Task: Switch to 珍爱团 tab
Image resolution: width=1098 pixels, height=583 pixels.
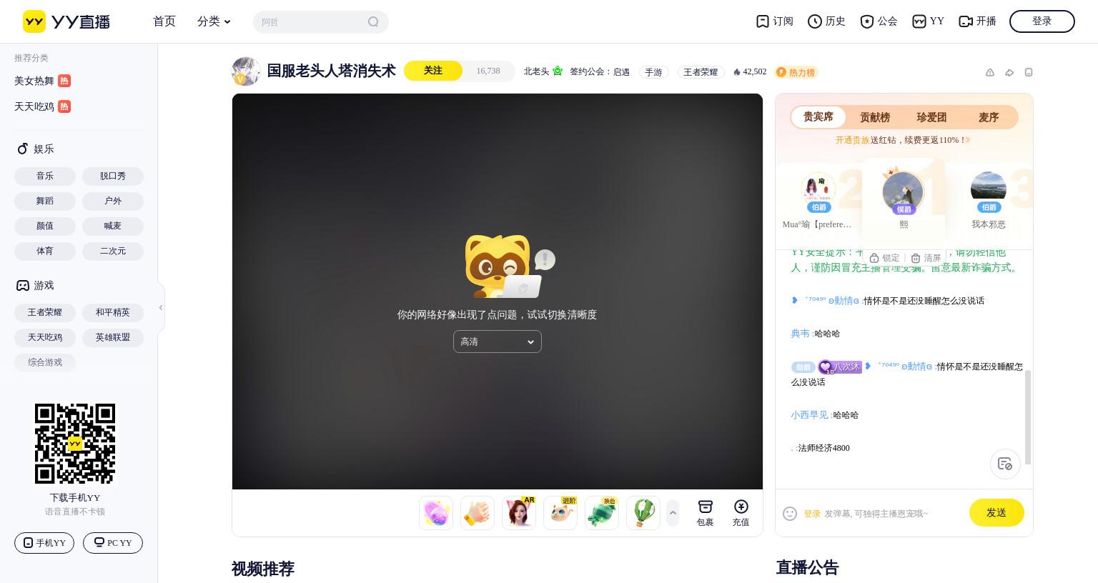Action: [931, 117]
